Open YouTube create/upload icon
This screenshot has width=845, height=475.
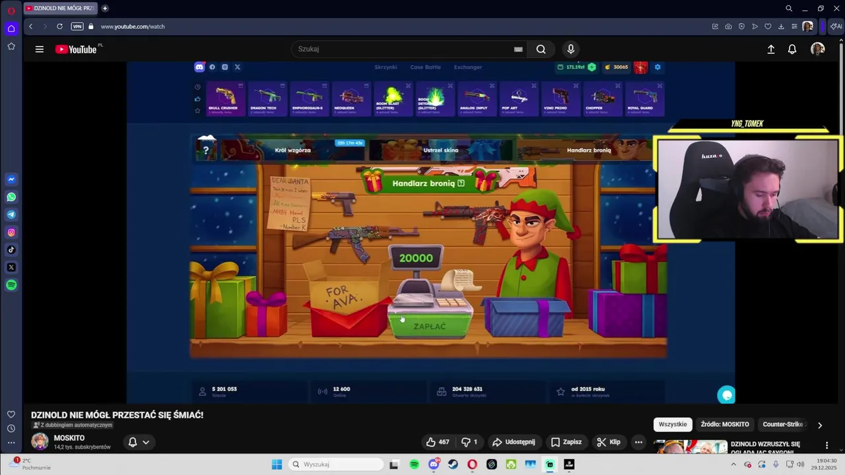click(770, 49)
